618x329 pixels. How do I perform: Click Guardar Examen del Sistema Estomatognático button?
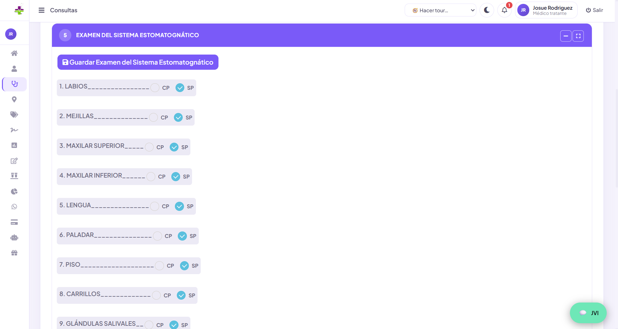pos(138,62)
